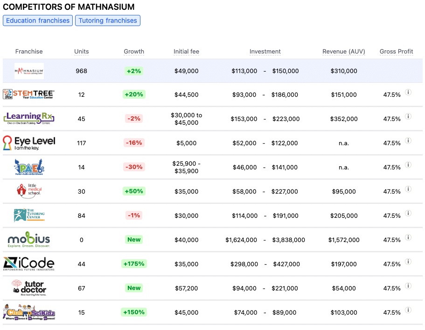425x330 pixels.
Task: Click the +175% growth badge
Action: click(134, 264)
